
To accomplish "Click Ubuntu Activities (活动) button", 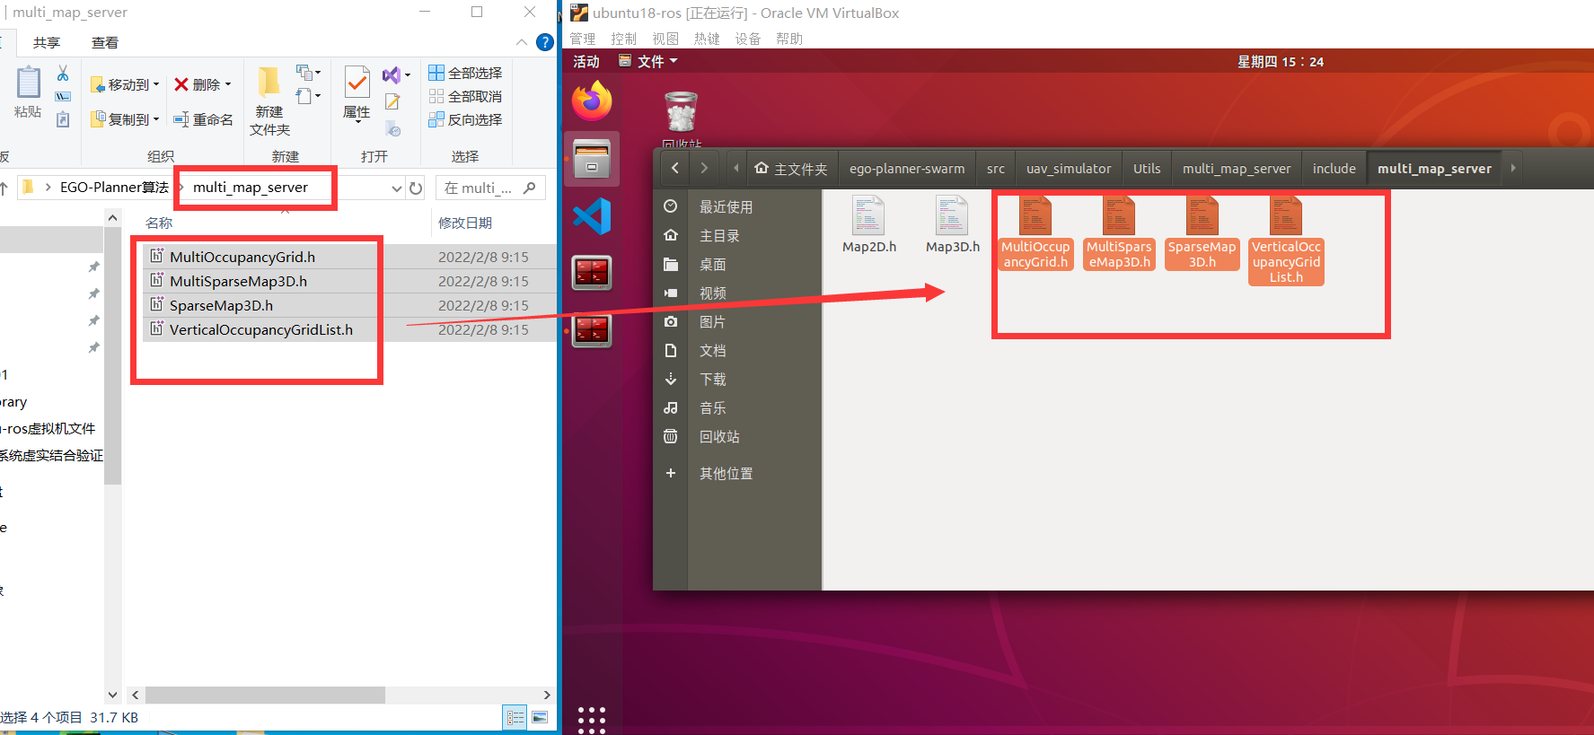I will pos(586,61).
